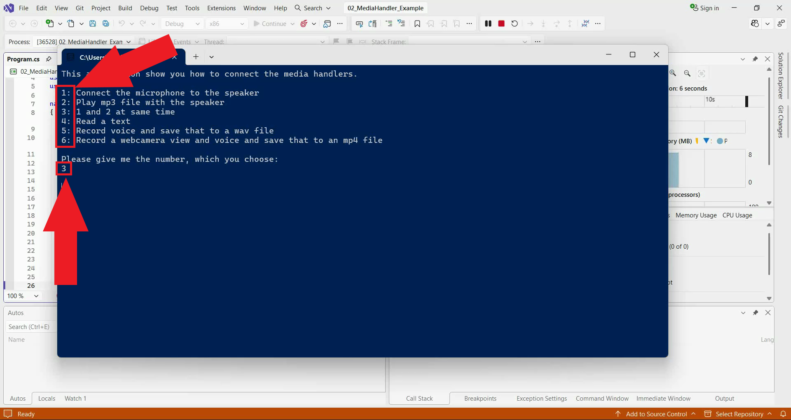Click the Continue button
Screen dimensions: 791x420
pyautogui.click(x=270, y=23)
